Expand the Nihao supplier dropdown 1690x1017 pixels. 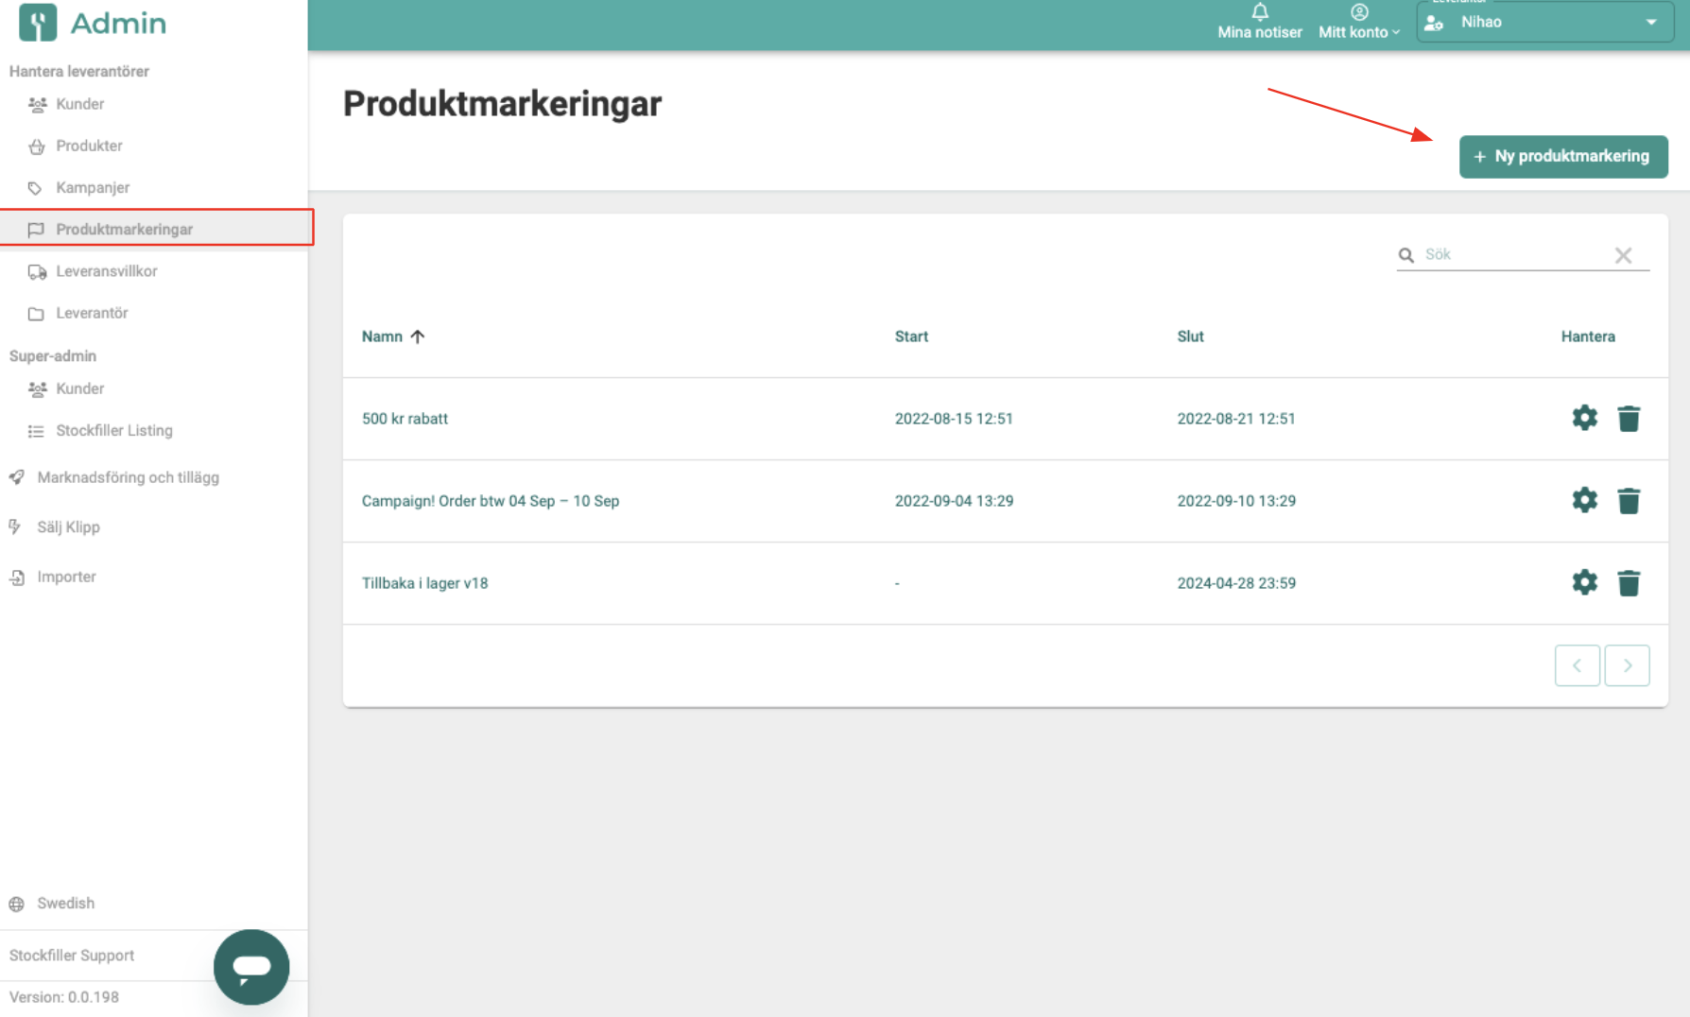1650,22
